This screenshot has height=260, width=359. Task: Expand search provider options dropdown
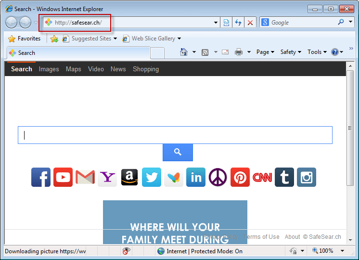[350, 22]
